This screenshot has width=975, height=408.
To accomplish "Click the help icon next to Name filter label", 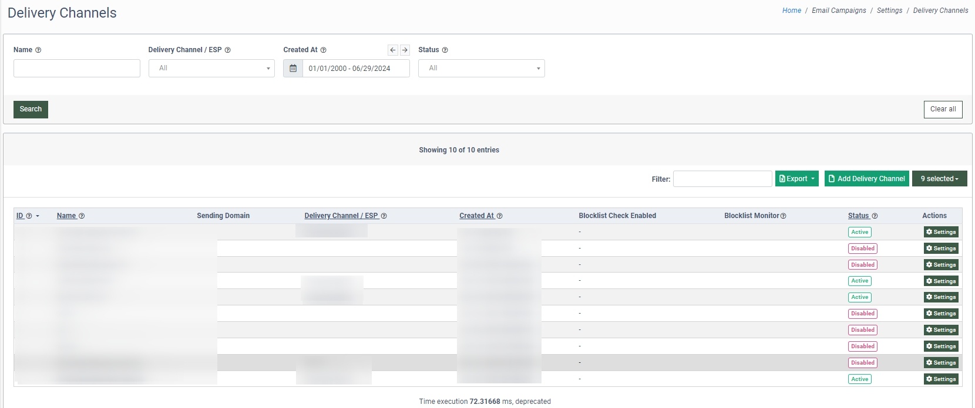I will tap(38, 50).
